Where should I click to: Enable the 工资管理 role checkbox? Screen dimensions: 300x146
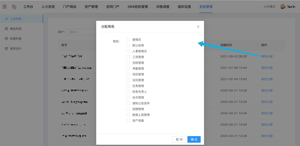pos(128,57)
